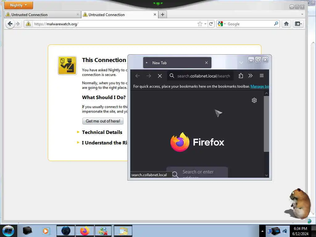This screenshot has height=237, width=316.
Task: Go forward in the dark Firefox window
Action: tap(149, 76)
